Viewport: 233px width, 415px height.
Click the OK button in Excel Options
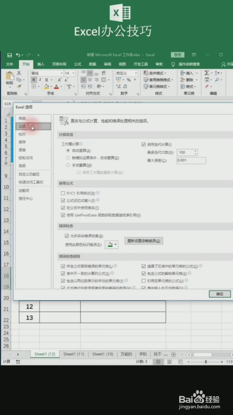220,294
